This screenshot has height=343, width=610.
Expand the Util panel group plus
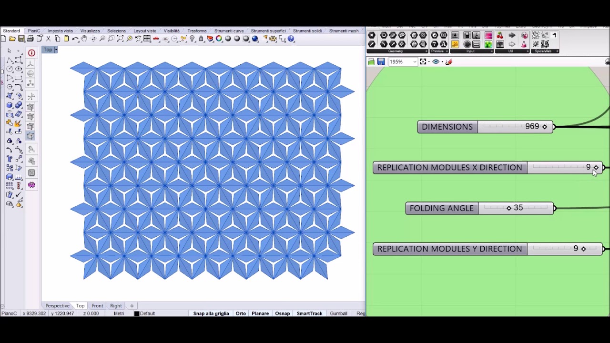point(528,51)
